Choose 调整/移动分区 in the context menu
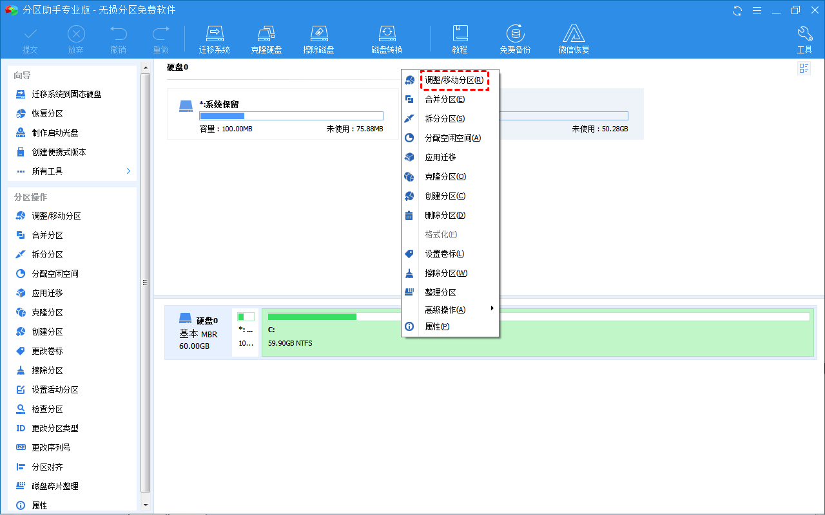The width and height of the screenshot is (825, 515). click(454, 80)
